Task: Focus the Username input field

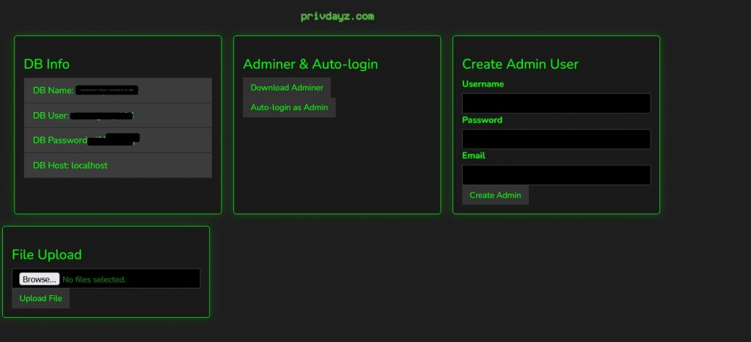Action: click(x=556, y=103)
